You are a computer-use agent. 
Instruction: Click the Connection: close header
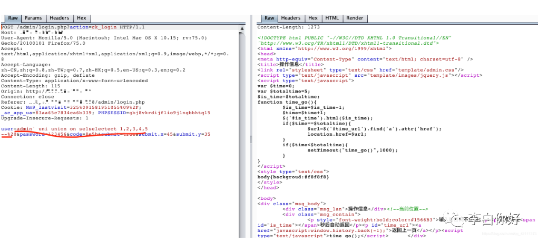[x=27, y=97]
